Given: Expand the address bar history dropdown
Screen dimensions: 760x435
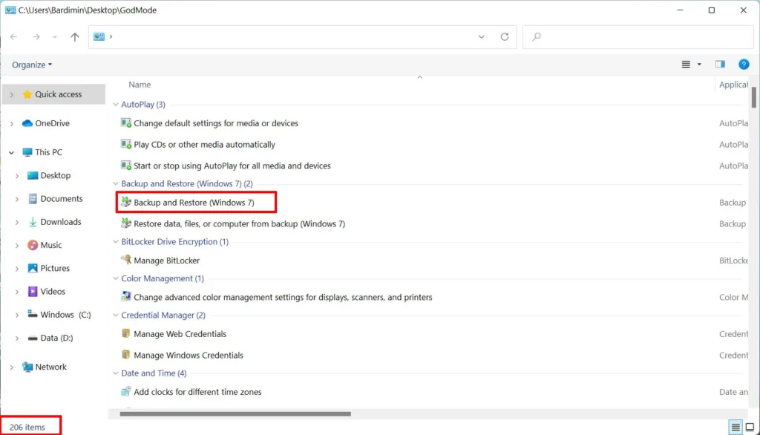Looking at the screenshot, I should [481, 37].
